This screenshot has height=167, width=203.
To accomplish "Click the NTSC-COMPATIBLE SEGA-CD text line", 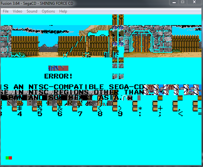I will click(72, 87).
